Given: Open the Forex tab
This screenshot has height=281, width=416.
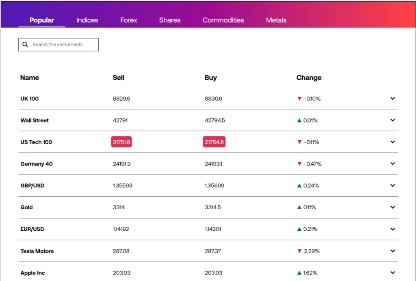Looking at the screenshot, I should point(129,20).
